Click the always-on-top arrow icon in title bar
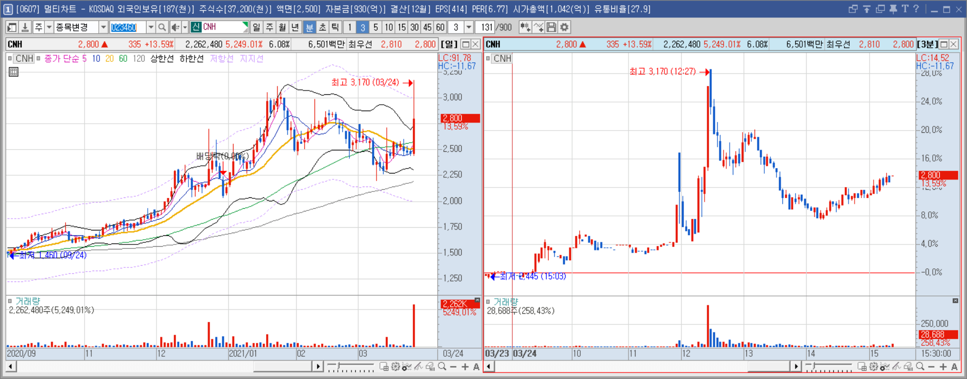This screenshot has width=967, height=379. 867,9
